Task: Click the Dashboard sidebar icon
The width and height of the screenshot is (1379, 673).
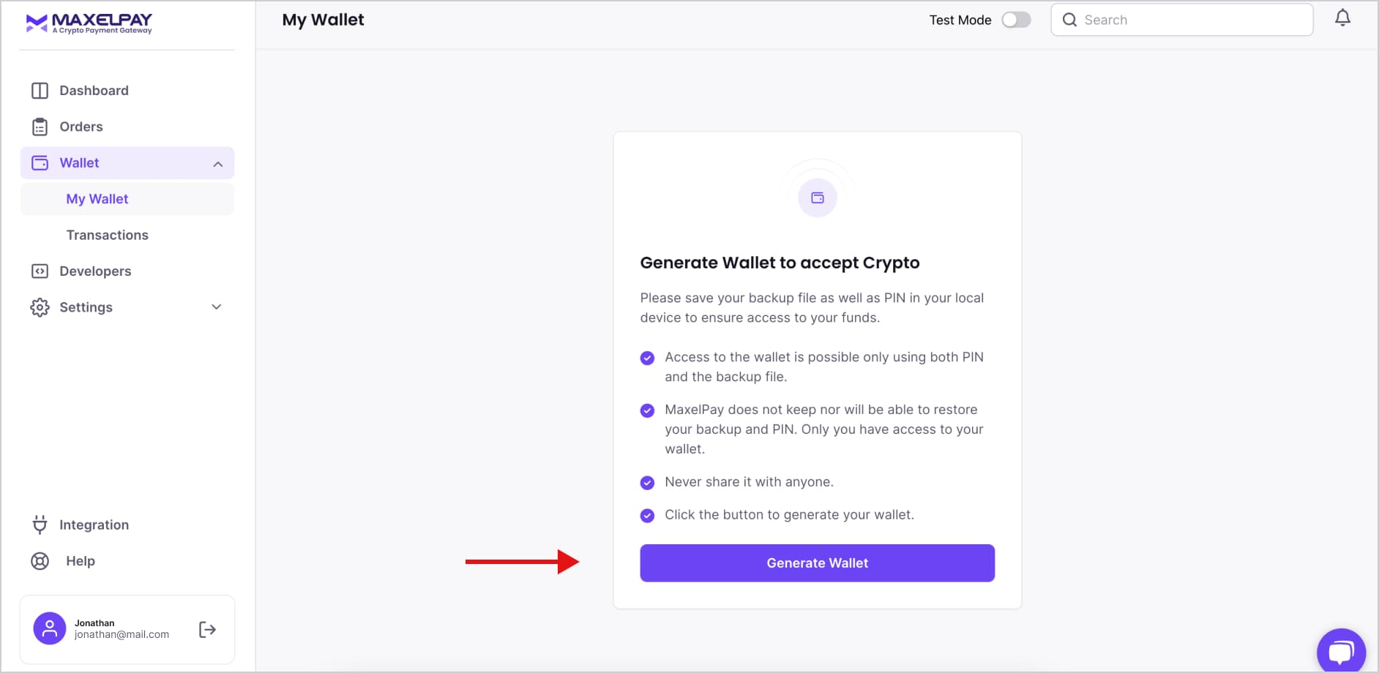Action: [40, 91]
